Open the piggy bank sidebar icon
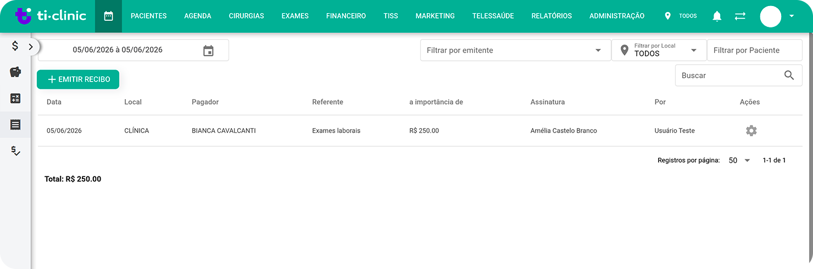This screenshot has width=813, height=269. click(x=15, y=72)
